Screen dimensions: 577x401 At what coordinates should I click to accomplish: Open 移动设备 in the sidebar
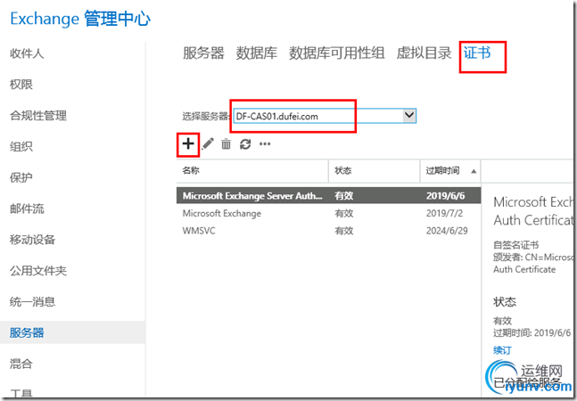pyautogui.click(x=32, y=240)
